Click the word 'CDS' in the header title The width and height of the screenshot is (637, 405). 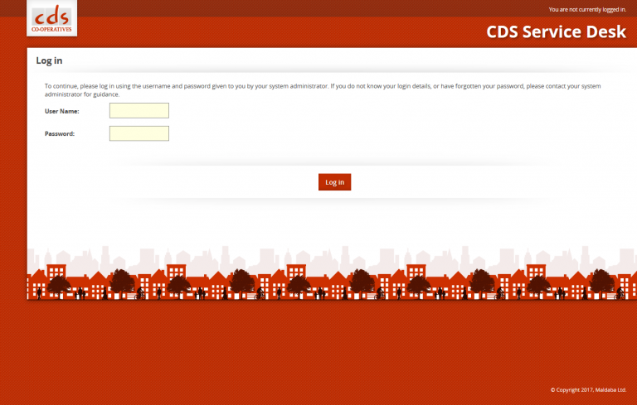click(505, 32)
